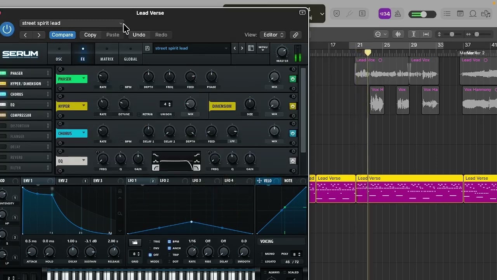The height and width of the screenshot is (280, 497).
Task: Click the envelope lock icon
Action: click(120, 191)
